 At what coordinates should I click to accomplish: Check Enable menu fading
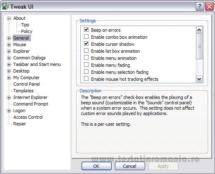86,64
